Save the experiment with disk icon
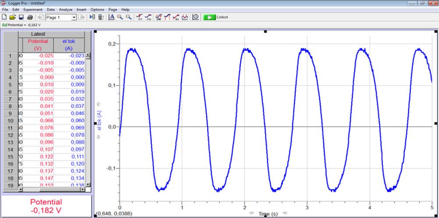Screen dimensions: 439x218 (21, 17)
